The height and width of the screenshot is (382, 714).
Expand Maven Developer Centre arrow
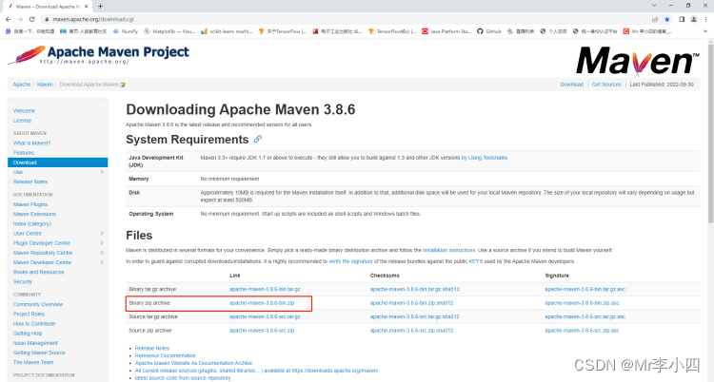point(102,262)
